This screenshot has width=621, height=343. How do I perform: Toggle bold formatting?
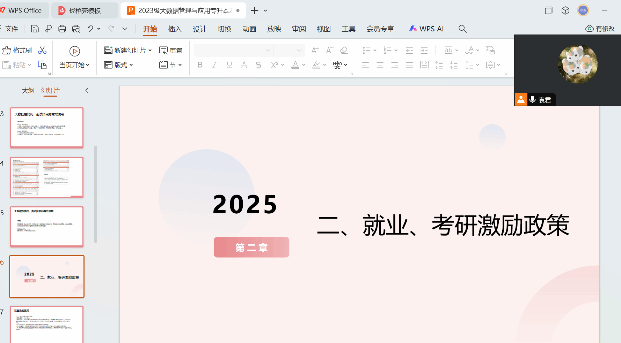[200, 65]
